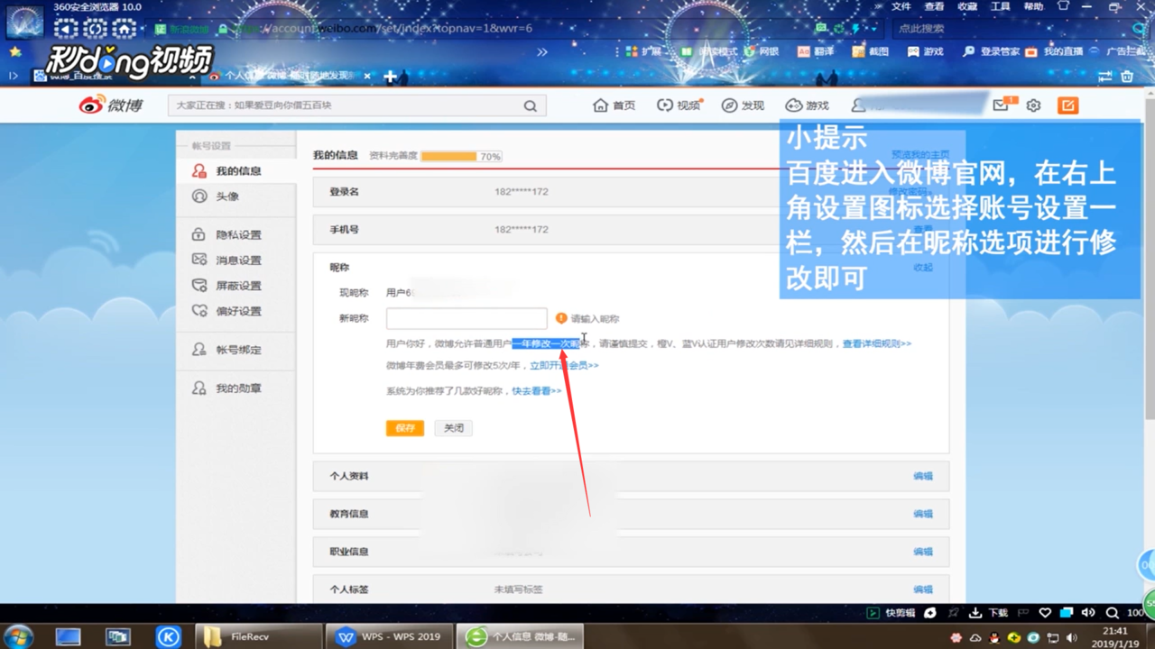This screenshot has height=649, width=1155.
Task: Click the 资料完善度 70% progress bar
Action: (461, 156)
